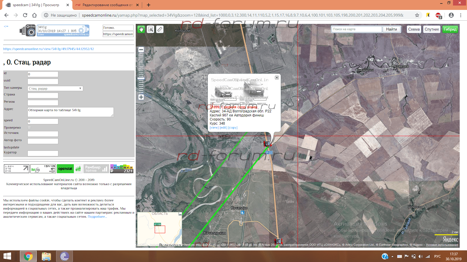The height and width of the screenshot is (262, 467).
Task: Click the Источник input field
Action: [43, 134]
